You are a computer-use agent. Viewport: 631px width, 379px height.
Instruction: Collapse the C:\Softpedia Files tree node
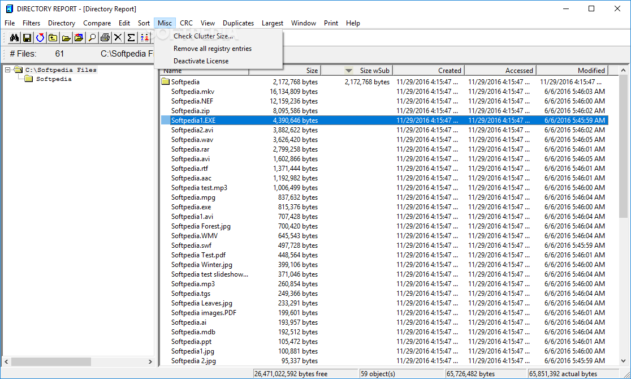click(8, 70)
